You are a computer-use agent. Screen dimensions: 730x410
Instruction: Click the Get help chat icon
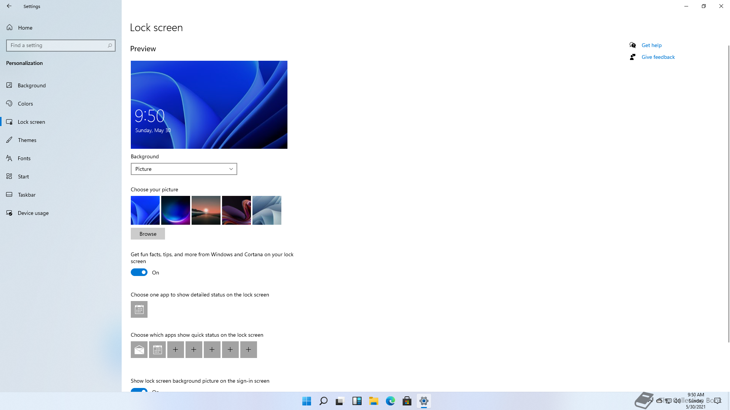coord(633,45)
